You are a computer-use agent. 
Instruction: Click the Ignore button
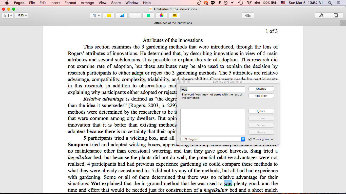click(261, 111)
